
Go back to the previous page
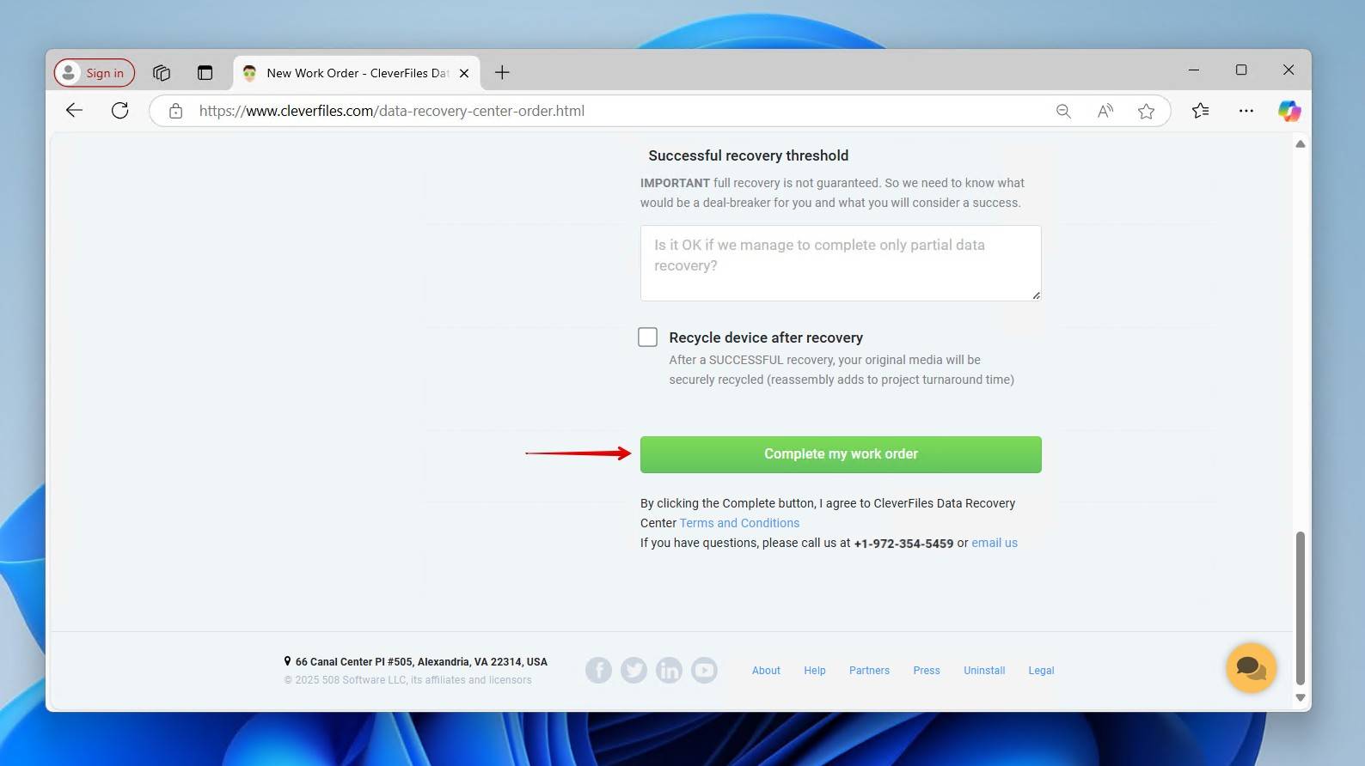point(74,111)
